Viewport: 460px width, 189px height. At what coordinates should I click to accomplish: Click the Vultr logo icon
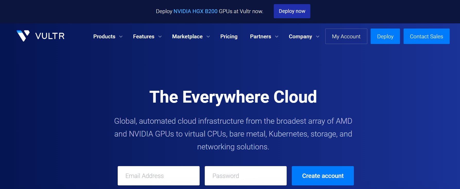(x=23, y=36)
